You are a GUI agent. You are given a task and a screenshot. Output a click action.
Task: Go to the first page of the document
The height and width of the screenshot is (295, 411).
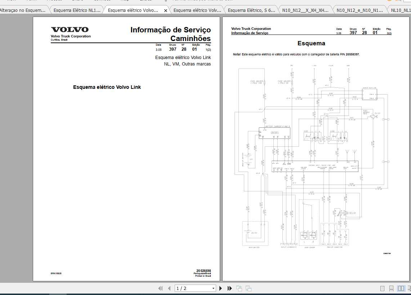pos(160,288)
